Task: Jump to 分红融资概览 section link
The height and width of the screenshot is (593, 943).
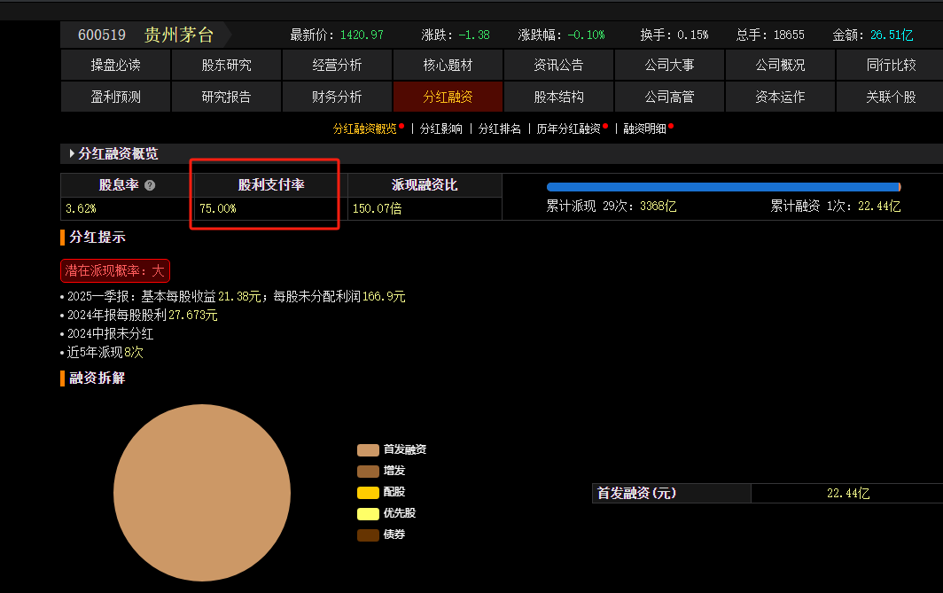Action: coord(364,129)
